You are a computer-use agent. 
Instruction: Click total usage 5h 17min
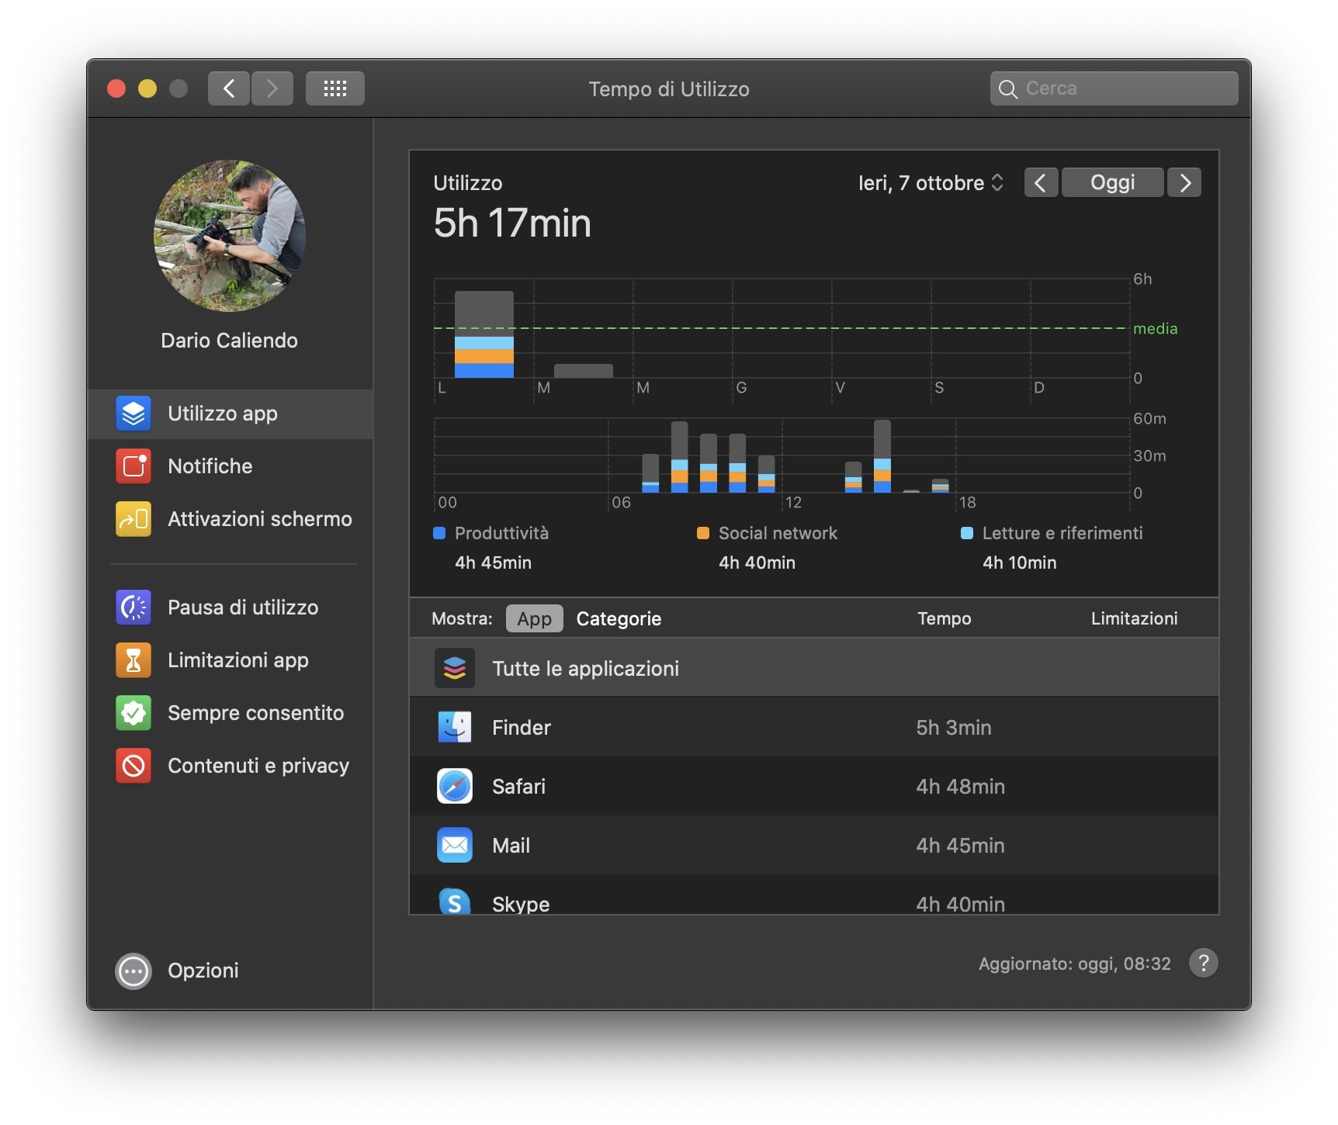pos(512,223)
